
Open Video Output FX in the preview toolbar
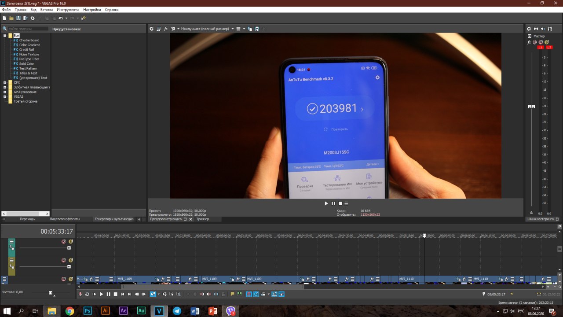coord(166,29)
